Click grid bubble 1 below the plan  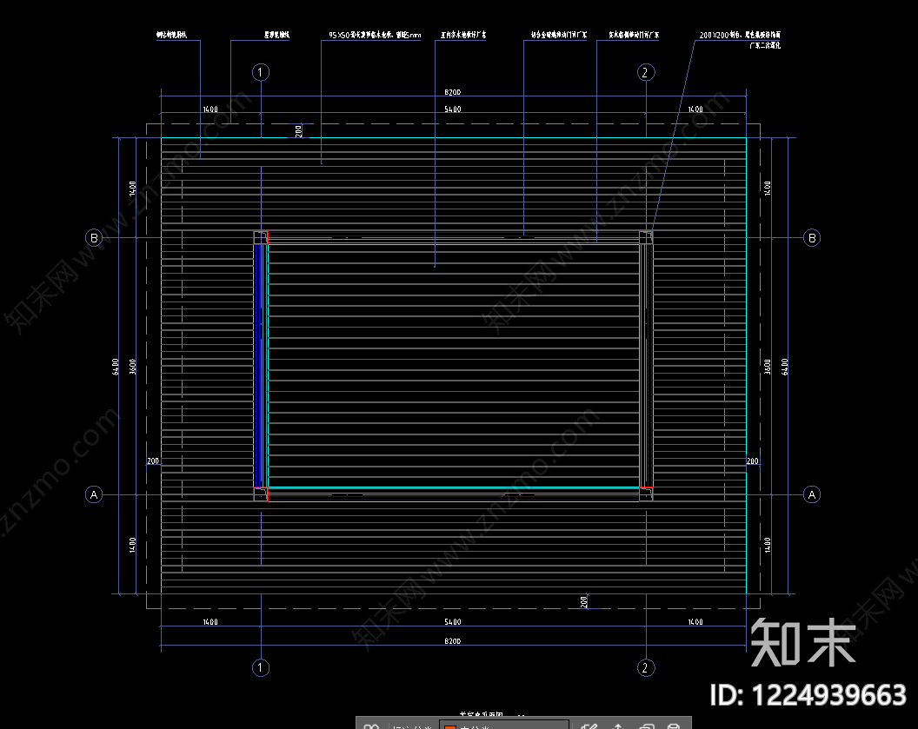261,667
